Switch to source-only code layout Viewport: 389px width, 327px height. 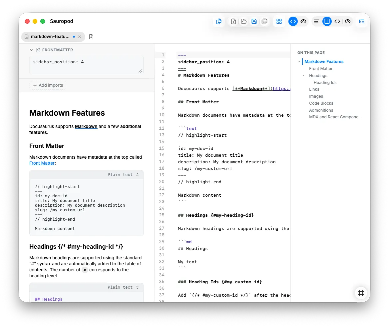click(337, 21)
